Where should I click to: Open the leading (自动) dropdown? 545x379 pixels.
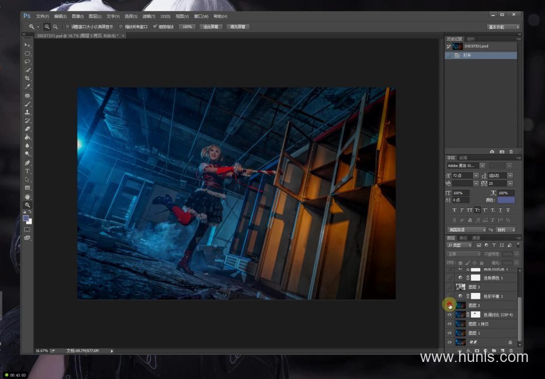coord(510,176)
